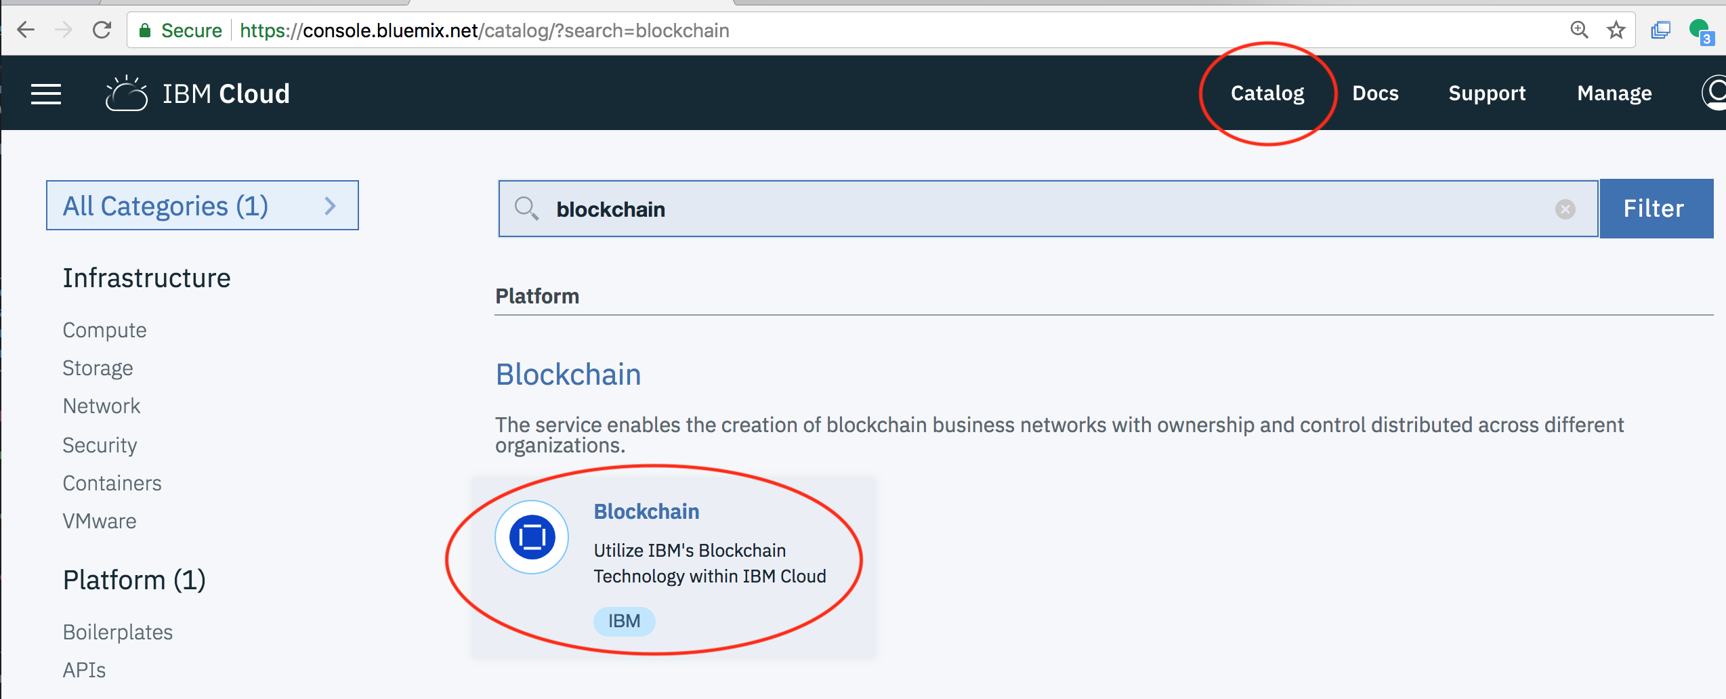Screen dimensions: 1726x699
Task: Select Compute category
Action: pos(104,330)
